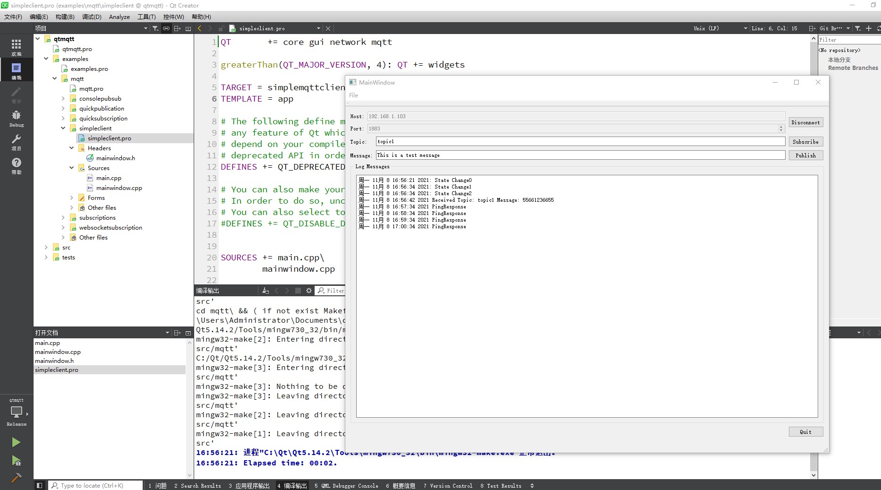881x490 pixels.
Task: Run the project using the green play button
Action: pos(16,442)
